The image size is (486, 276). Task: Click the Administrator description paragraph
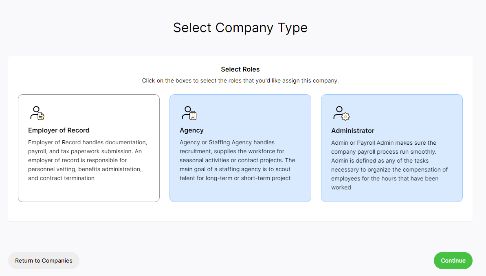389,165
